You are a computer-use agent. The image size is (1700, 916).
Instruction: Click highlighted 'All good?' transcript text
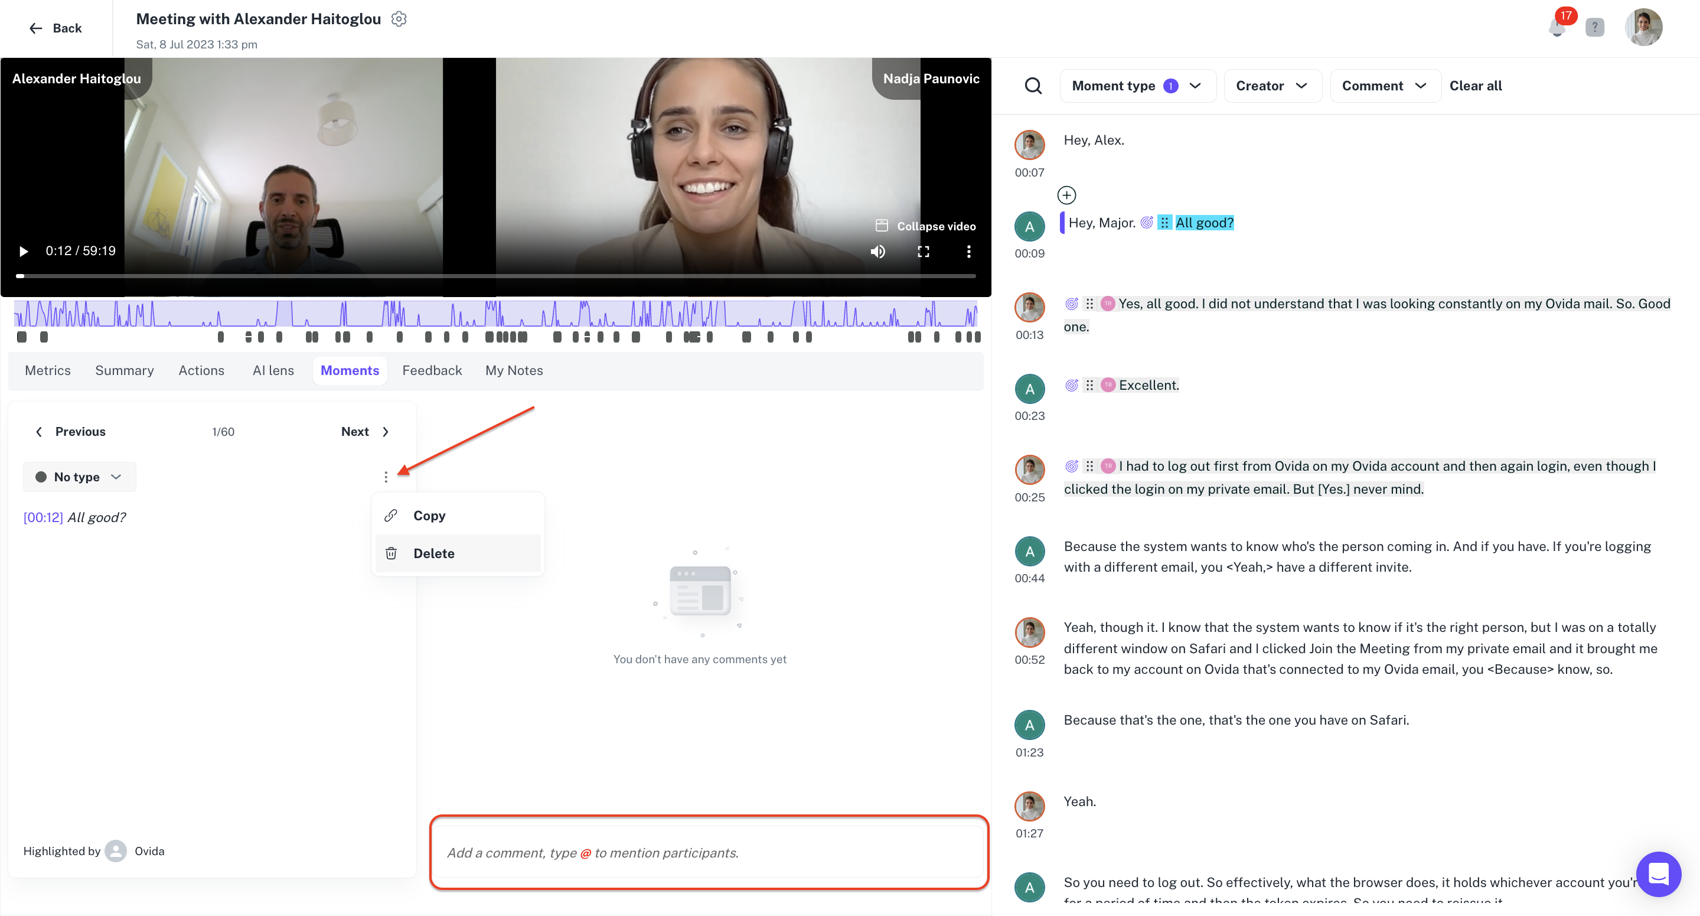tap(1205, 223)
